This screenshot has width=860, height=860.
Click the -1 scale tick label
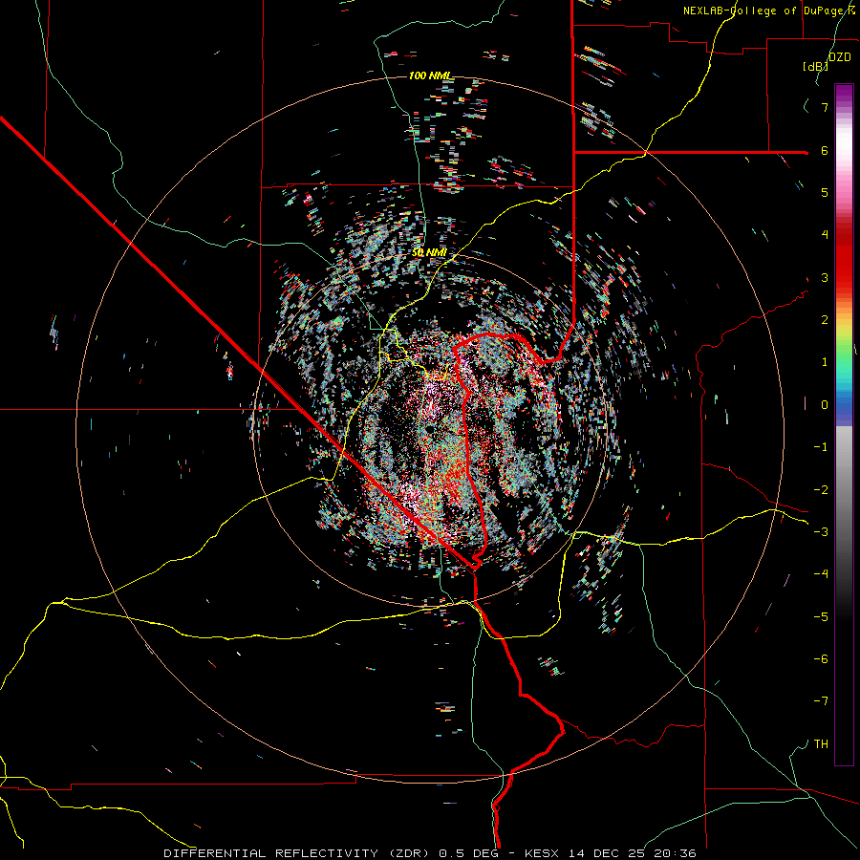tap(821, 447)
